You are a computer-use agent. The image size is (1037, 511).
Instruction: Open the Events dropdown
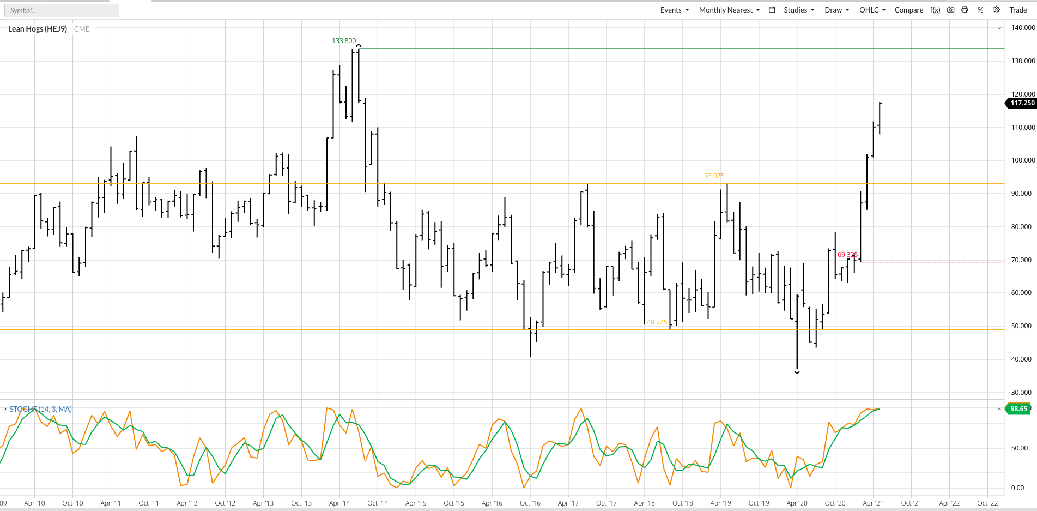tap(675, 10)
